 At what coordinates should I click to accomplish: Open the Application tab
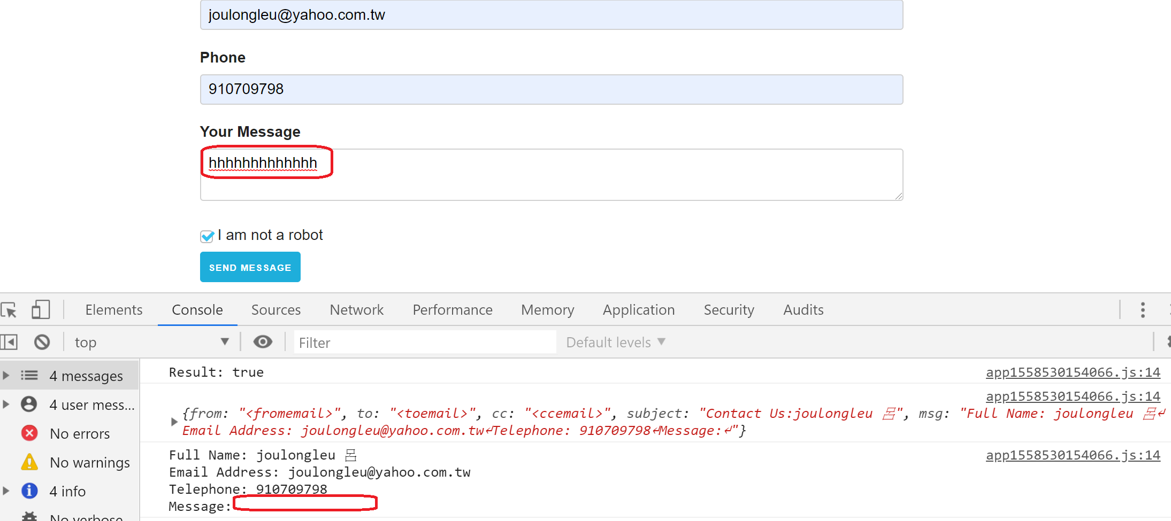click(x=639, y=310)
